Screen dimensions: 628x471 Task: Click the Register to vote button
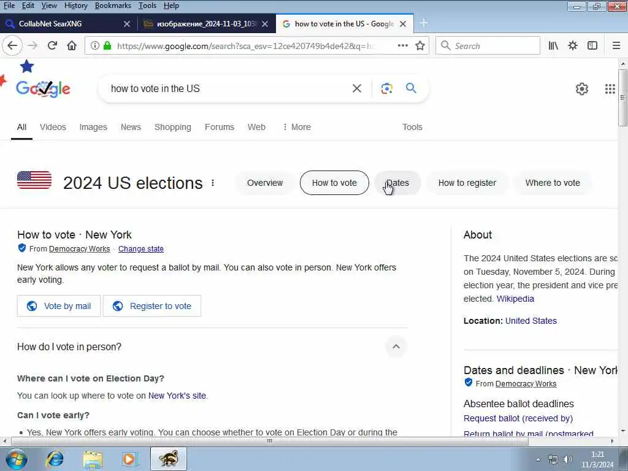click(x=152, y=306)
